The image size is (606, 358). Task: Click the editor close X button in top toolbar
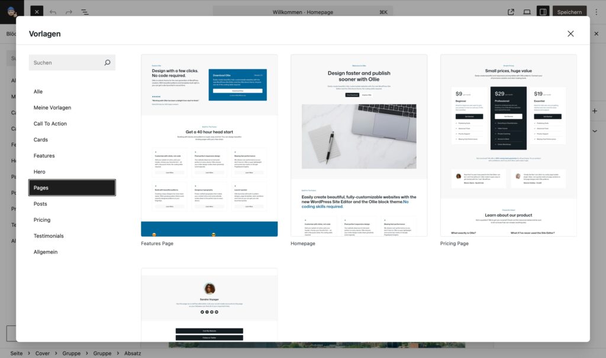coord(37,12)
